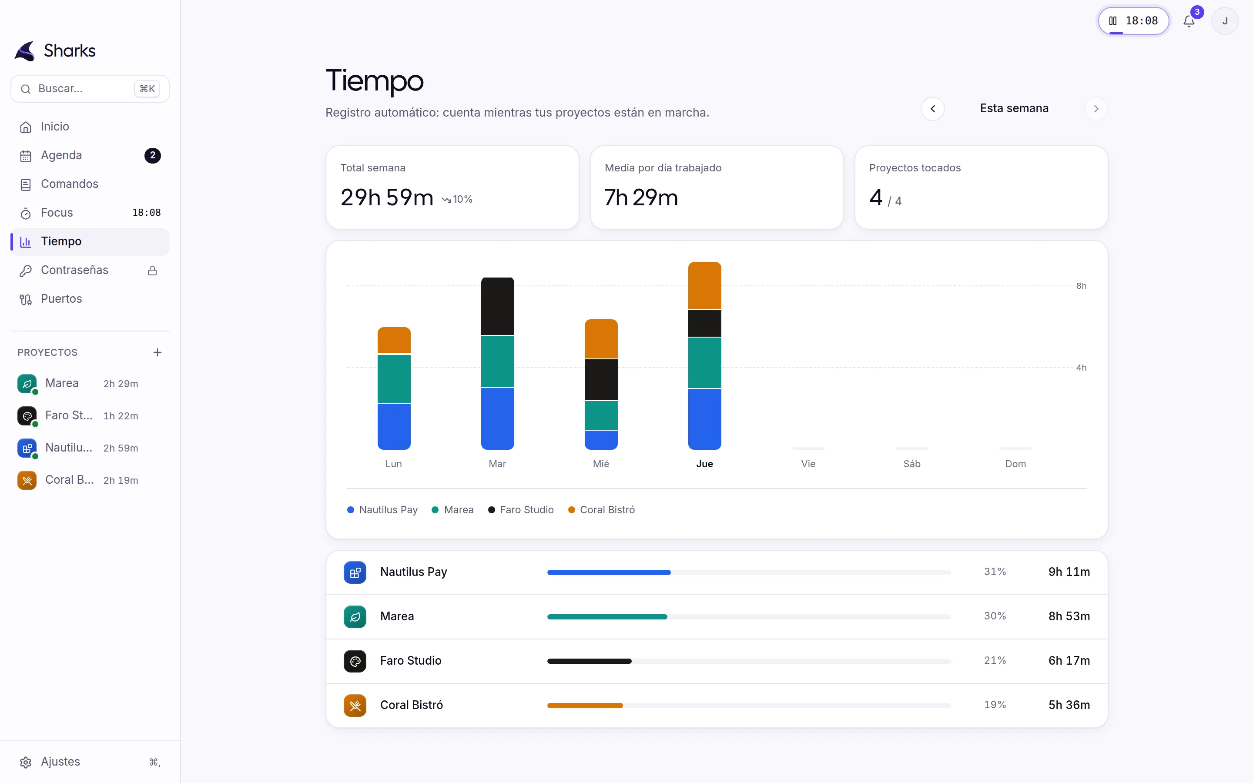Screen dimensions: 1253x783
Task: Open Ajustes settings at the sidebar bottom
Action: coord(90,762)
